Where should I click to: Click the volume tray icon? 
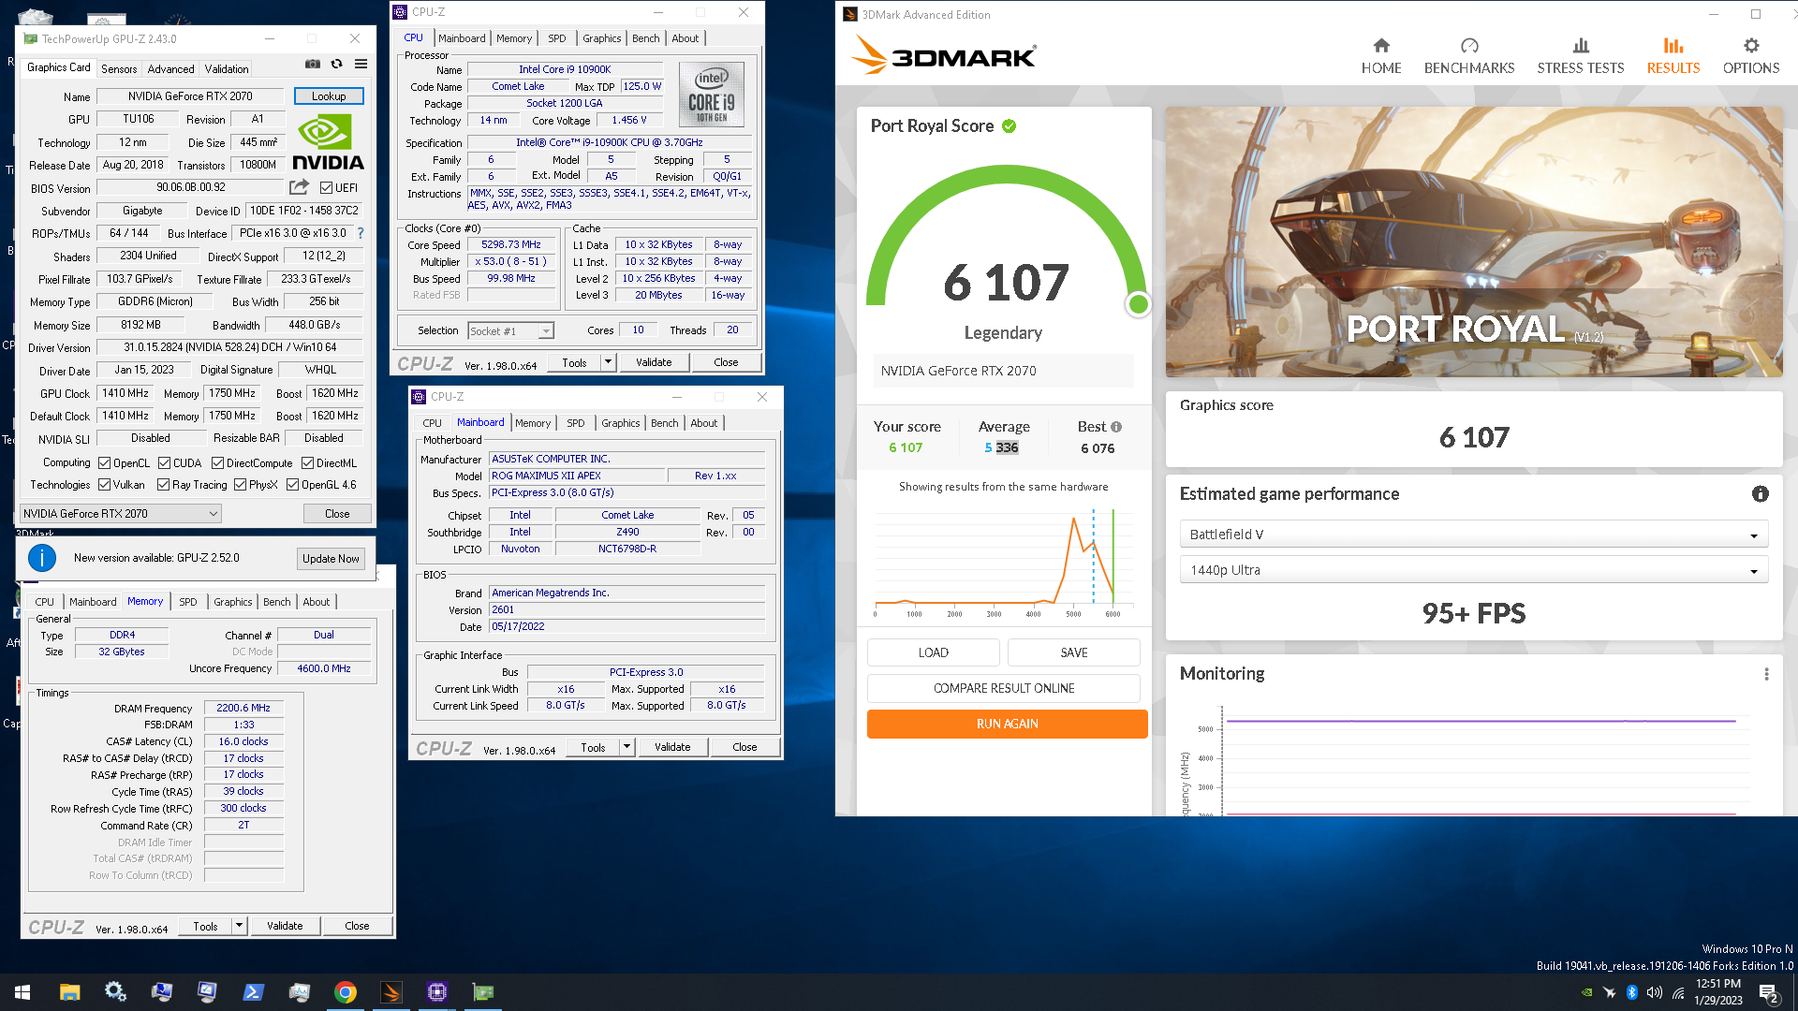pyautogui.click(x=1655, y=992)
